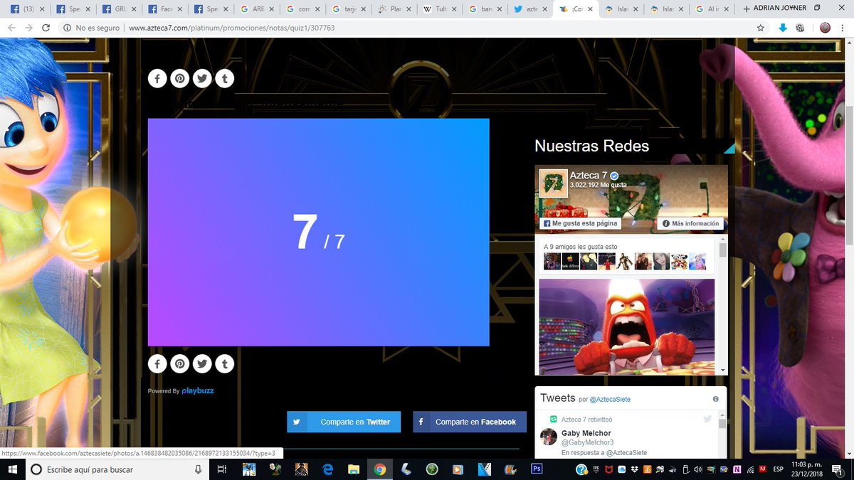The height and width of the screenshot is (480, 854).
Task: Share on Facebook icon above the quiz
Action: click(157, 78)
